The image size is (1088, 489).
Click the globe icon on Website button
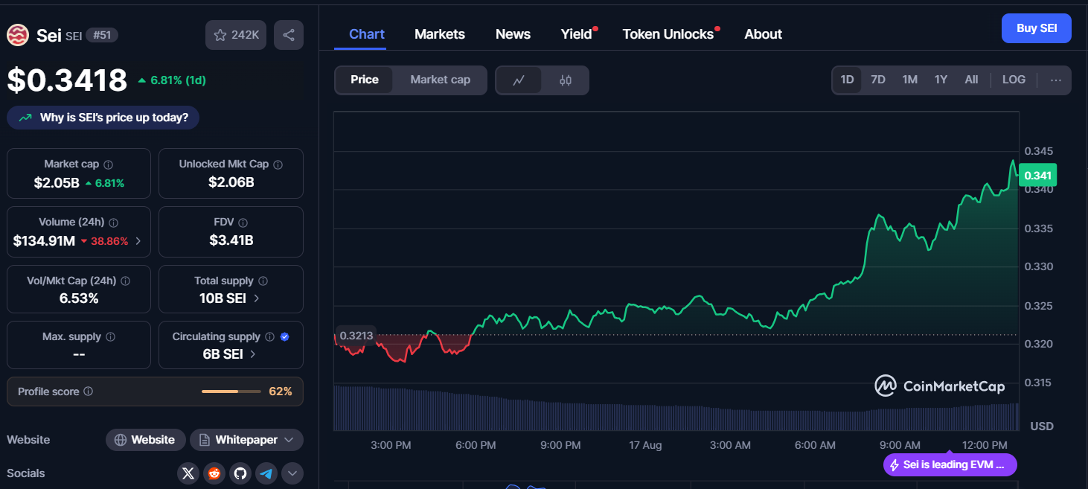coord(121,440)
